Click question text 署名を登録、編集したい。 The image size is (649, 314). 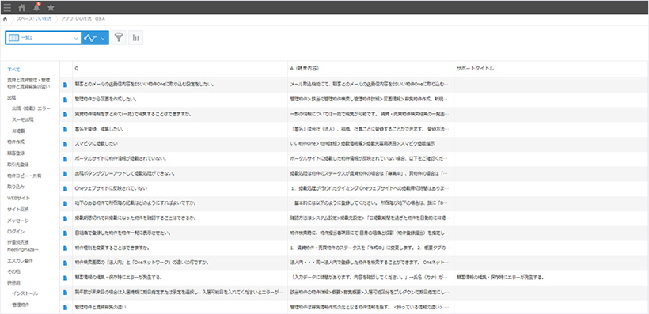(99, 129)
